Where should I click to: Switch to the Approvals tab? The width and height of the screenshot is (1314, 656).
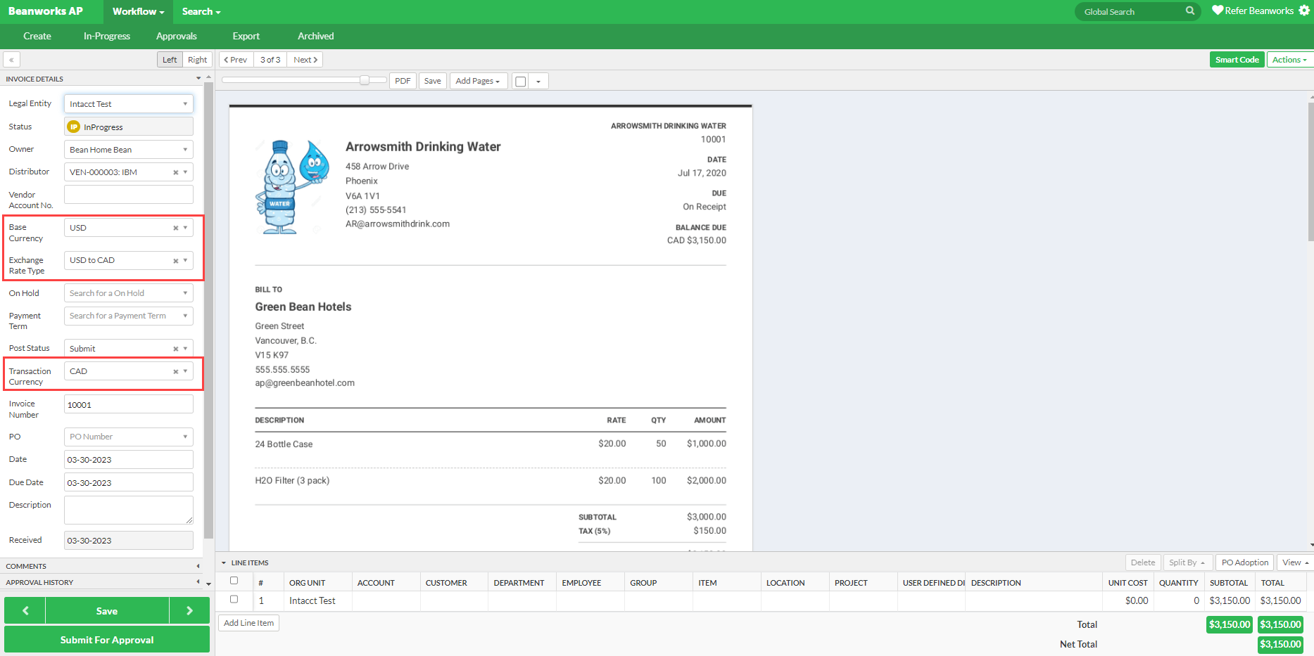(176, 36)
